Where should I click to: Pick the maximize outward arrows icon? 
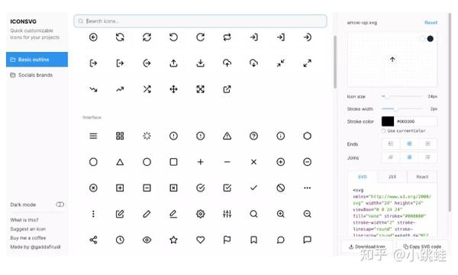(308, 63)
